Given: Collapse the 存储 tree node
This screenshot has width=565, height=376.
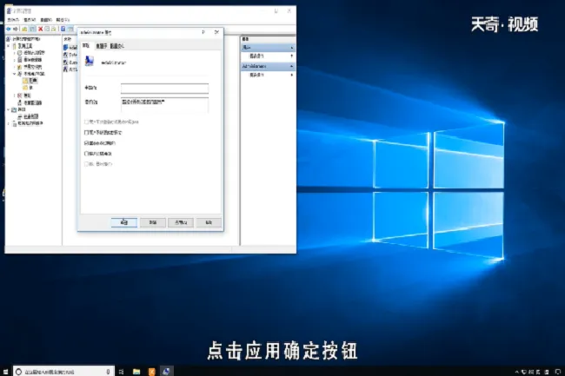Looking at the screenshot, I should [x=9, y=109].
